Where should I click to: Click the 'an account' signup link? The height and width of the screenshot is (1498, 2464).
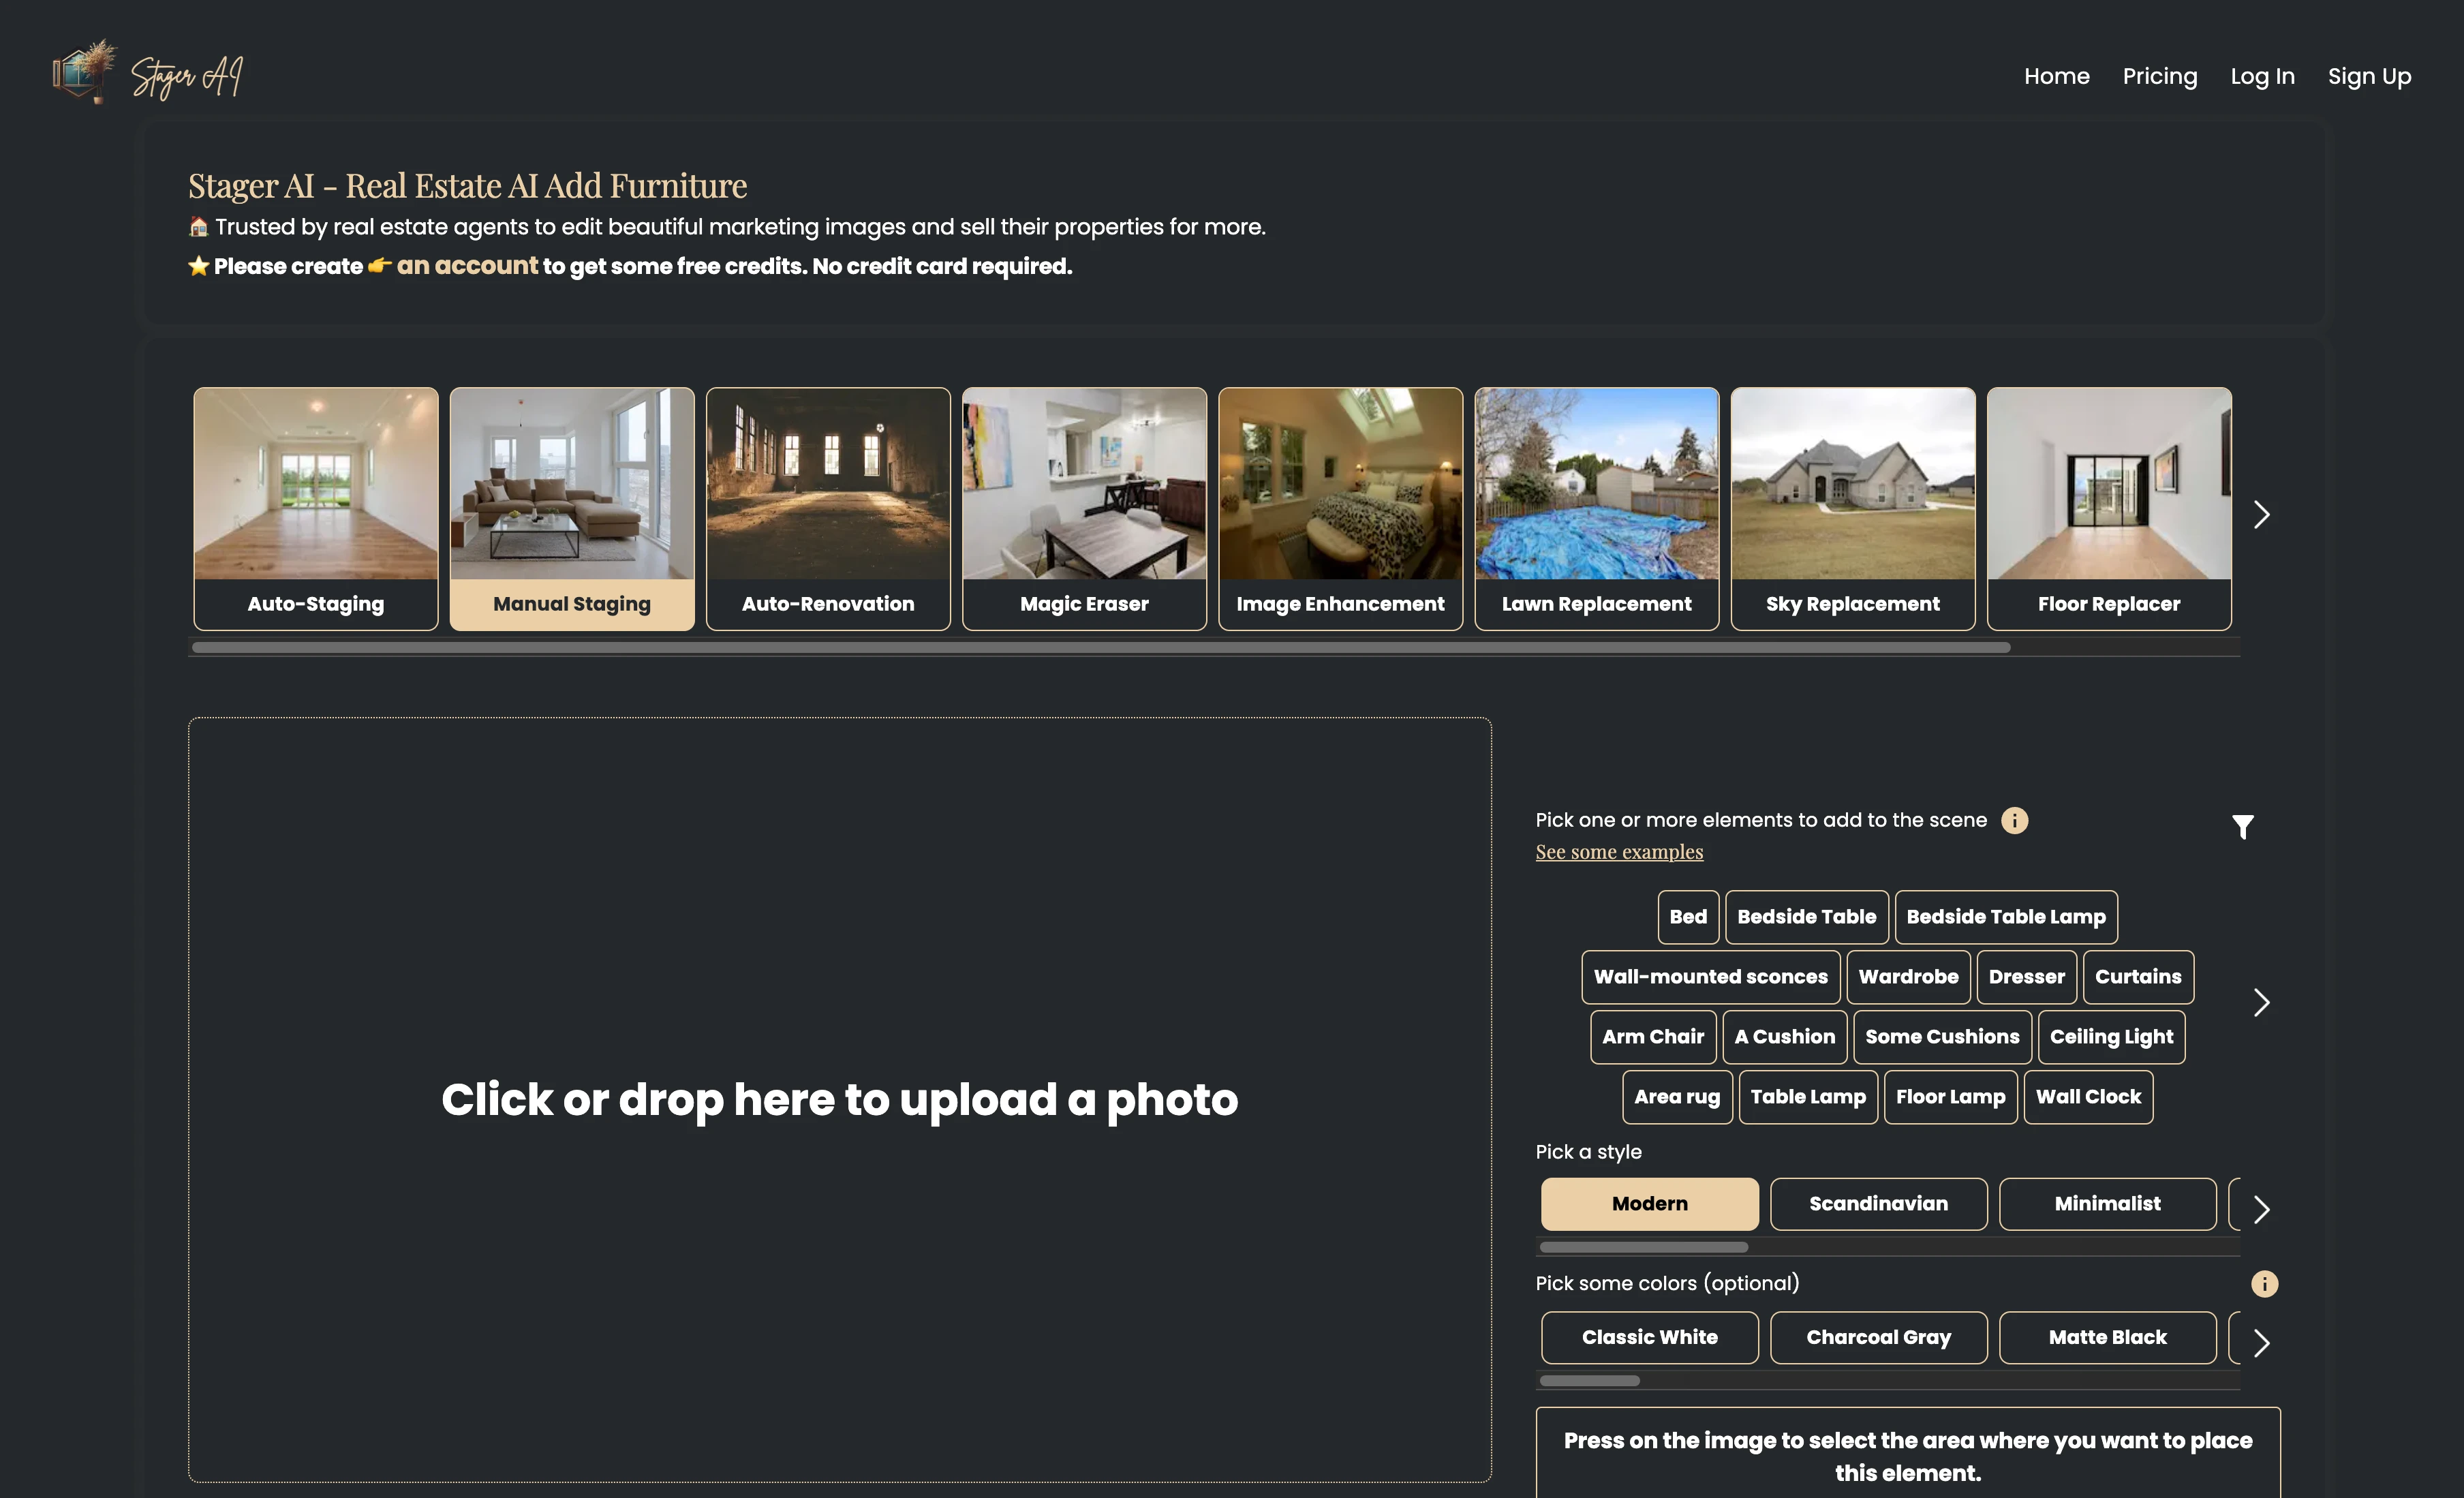467,266
